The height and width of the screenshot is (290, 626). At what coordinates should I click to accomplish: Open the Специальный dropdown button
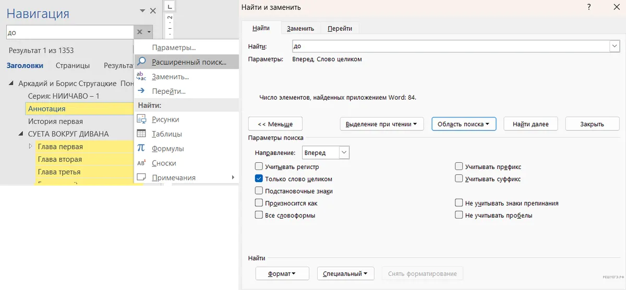(345, 274)
